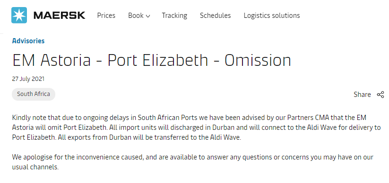This screenshot has height=183, width=389.
Task: Click the MAERSK wordmark
Action: coord(59,16)
